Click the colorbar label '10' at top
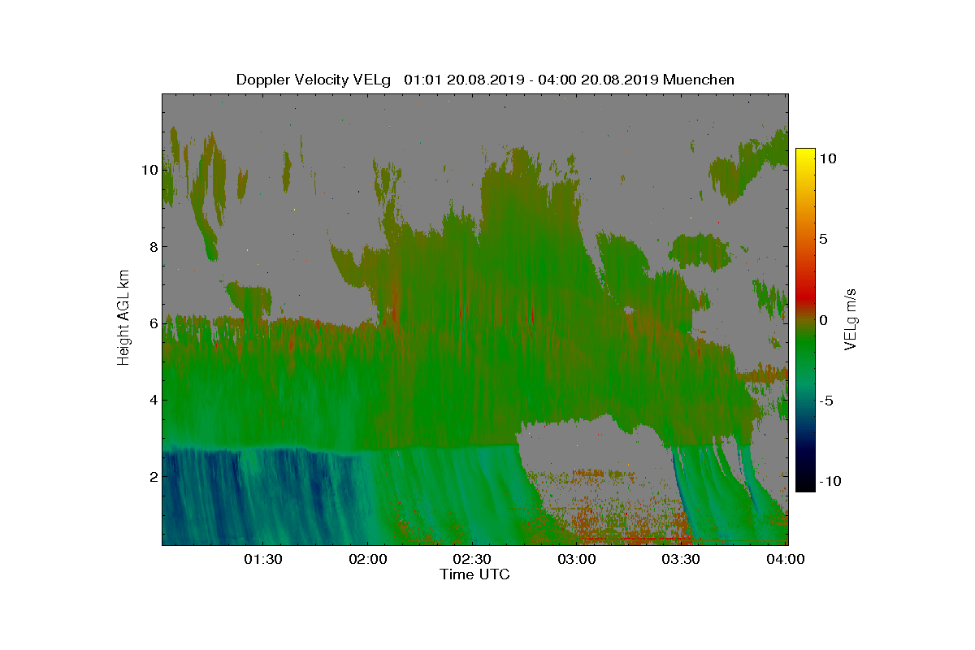 [x=828, y=159]
